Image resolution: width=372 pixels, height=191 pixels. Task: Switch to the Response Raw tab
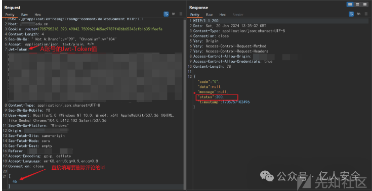click(x=209, y=15)
